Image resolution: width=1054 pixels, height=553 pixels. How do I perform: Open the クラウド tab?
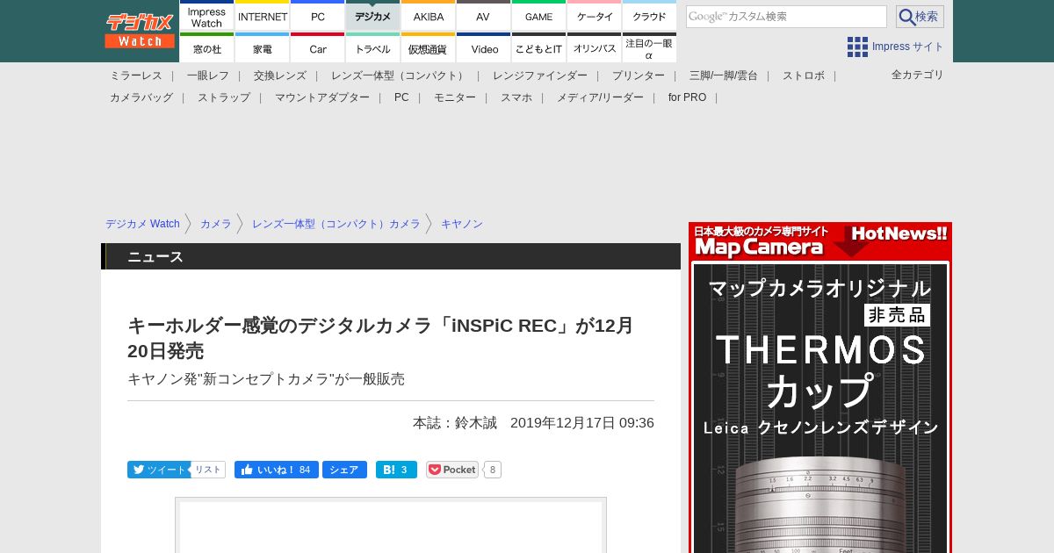(650, 16)
